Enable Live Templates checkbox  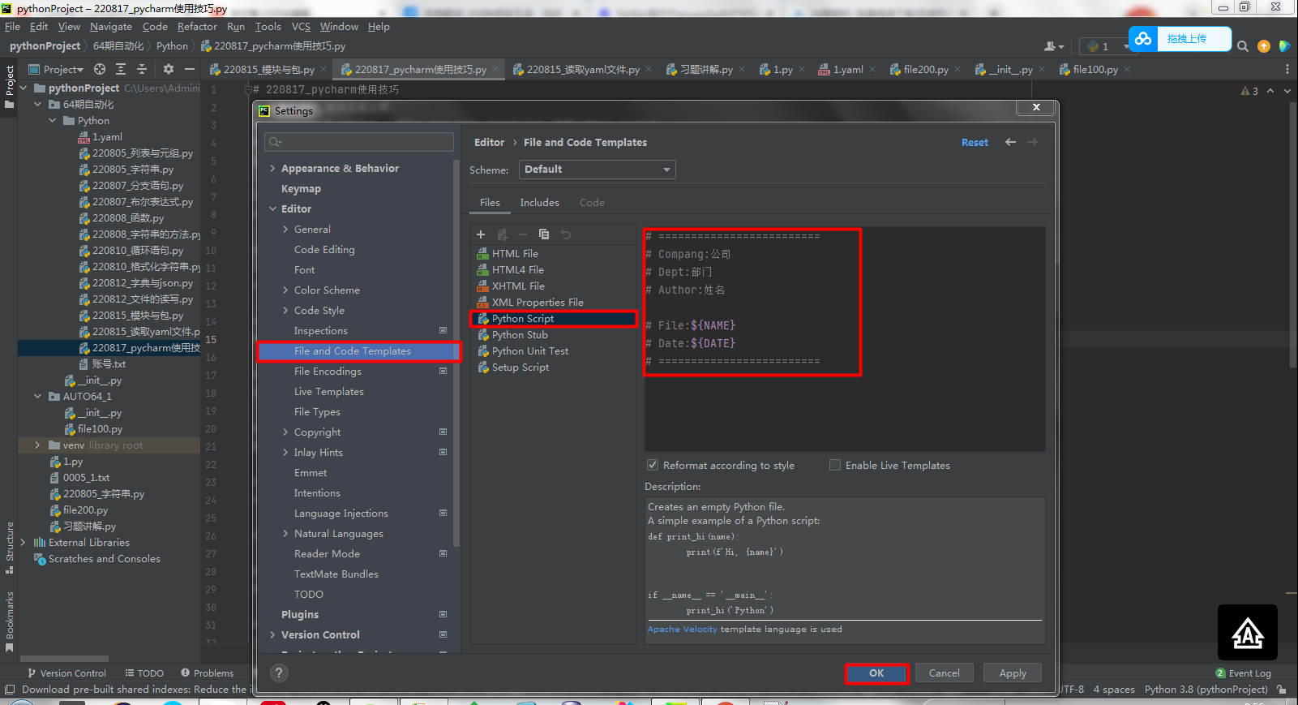click(x=835, y=466)
